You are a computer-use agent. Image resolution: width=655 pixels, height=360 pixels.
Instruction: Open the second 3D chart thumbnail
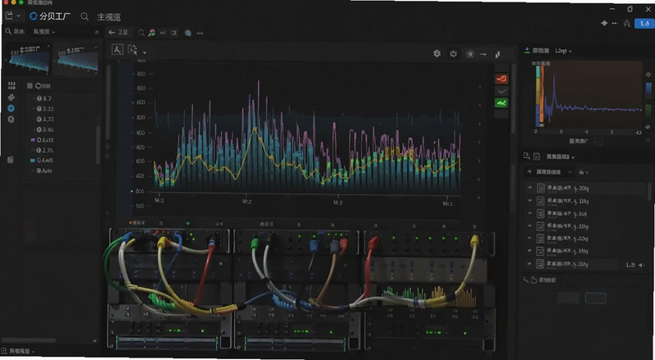pos(76,59)
